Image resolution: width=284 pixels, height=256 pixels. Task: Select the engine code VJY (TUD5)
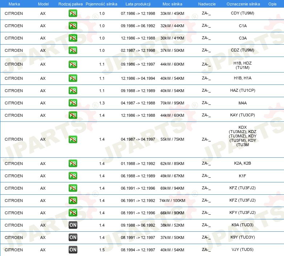click(x=243, y=249)
